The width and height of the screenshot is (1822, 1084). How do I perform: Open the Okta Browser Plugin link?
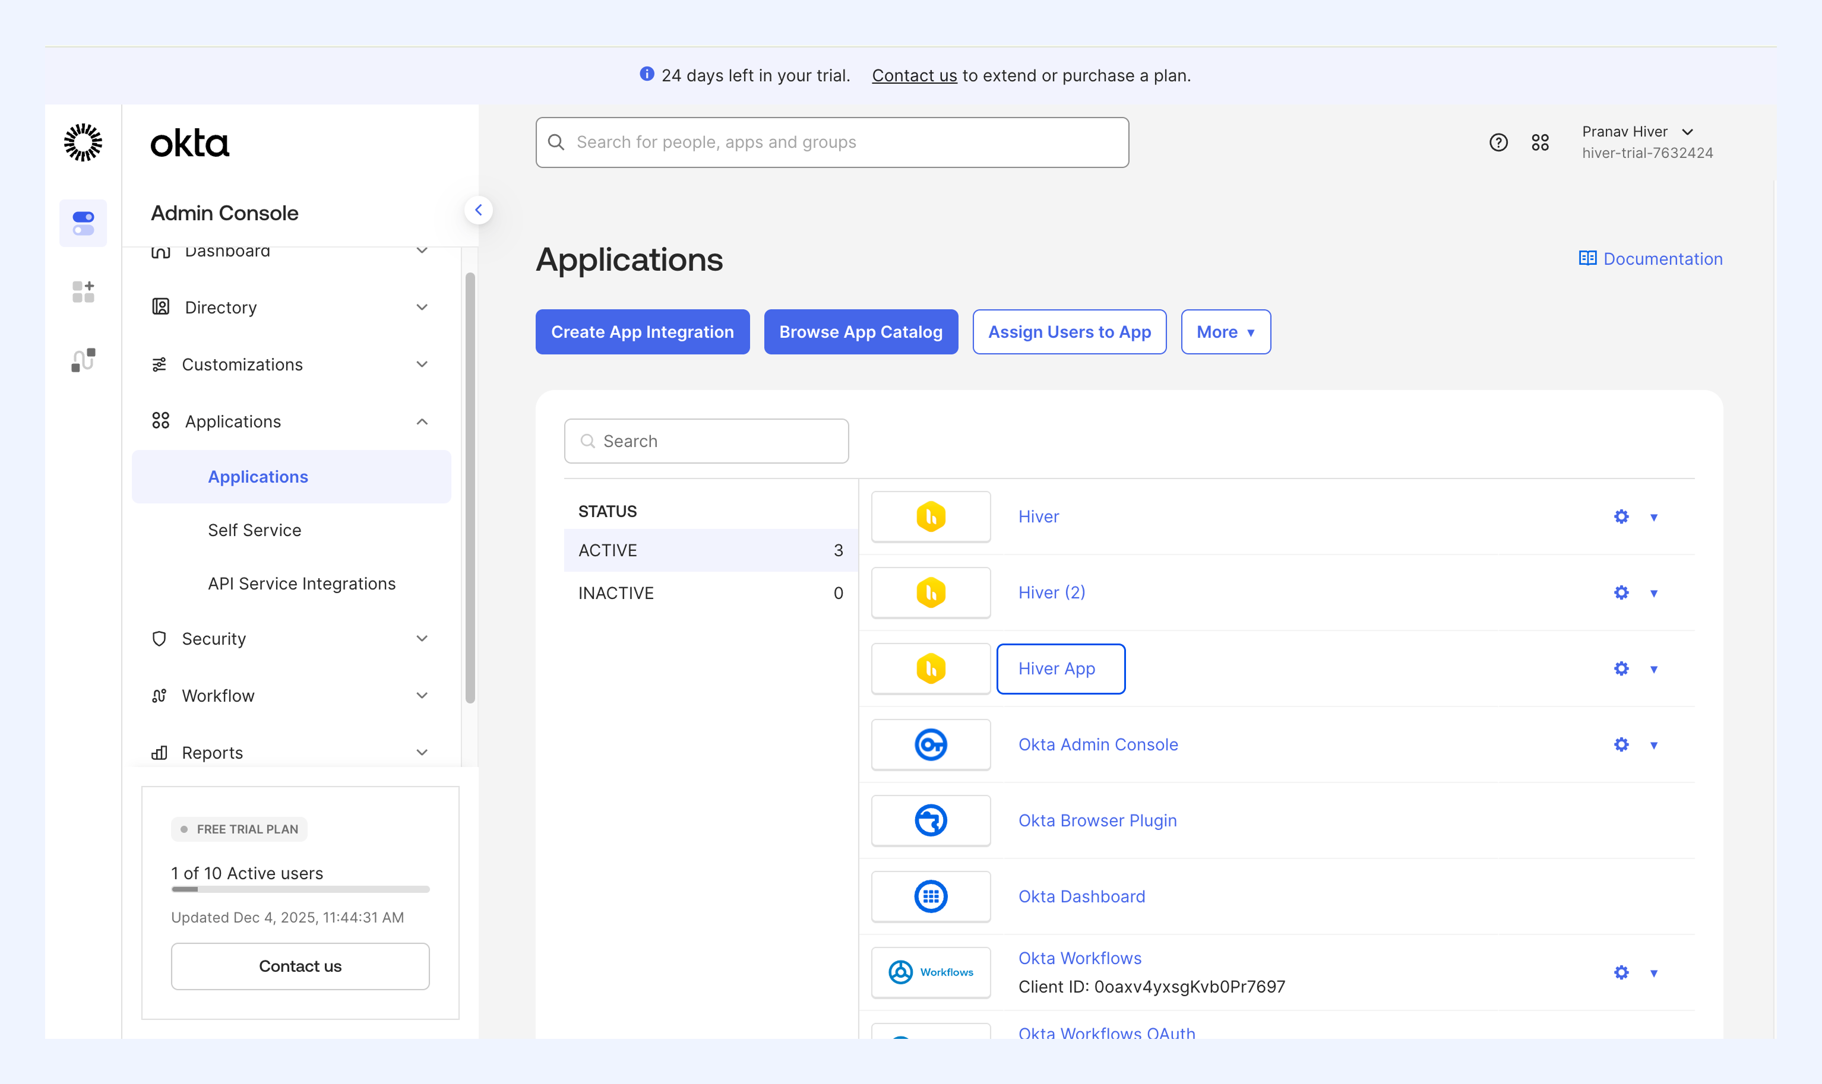(1097, 820)
